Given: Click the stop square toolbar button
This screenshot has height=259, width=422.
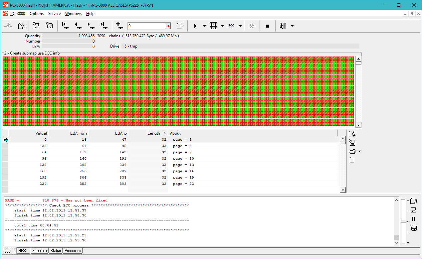Looking at the screenshot, I should point(267,26).
